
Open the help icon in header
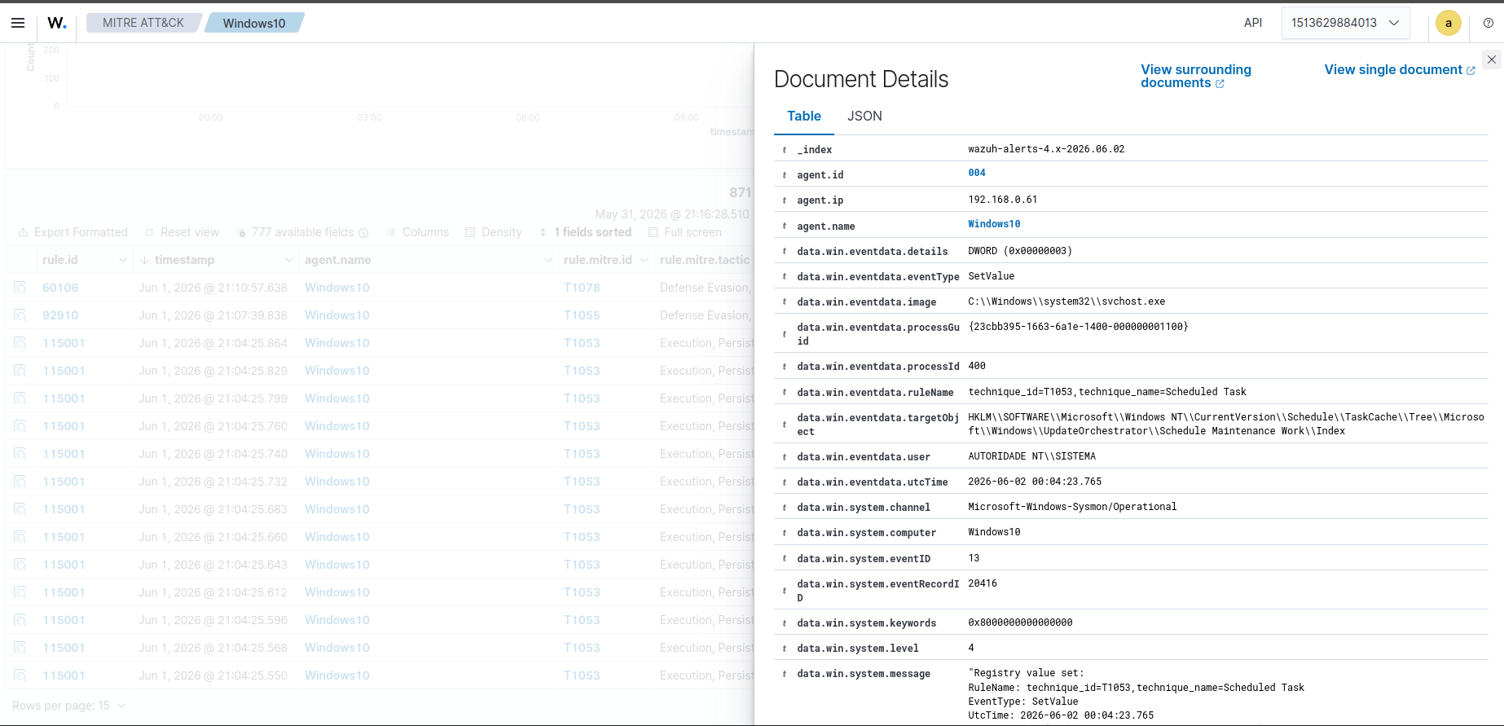pos(1488,23)
